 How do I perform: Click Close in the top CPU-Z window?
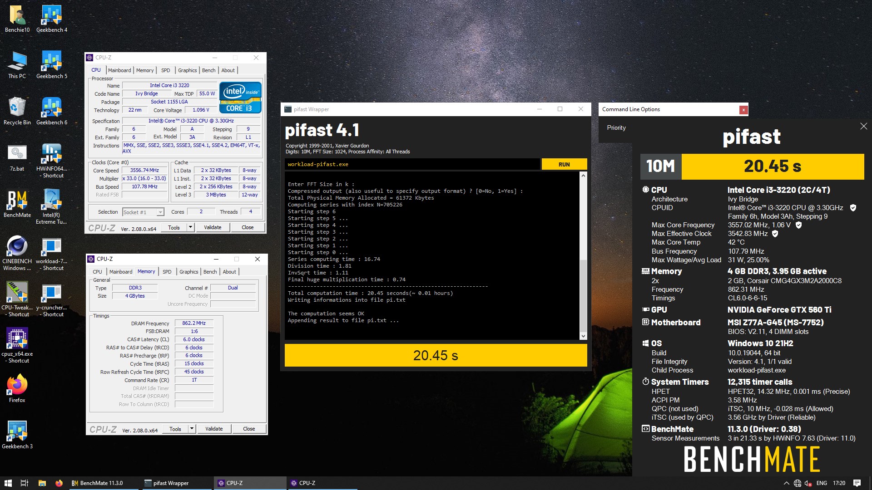click(248, 227)
